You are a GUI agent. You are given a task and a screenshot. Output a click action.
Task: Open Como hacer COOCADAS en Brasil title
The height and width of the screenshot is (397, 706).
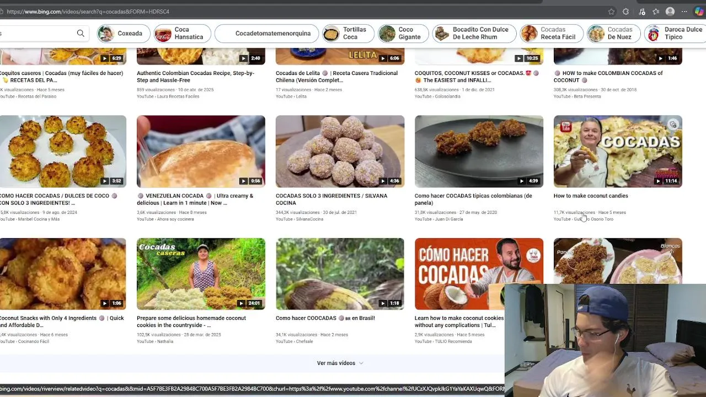tap(325, 318)
